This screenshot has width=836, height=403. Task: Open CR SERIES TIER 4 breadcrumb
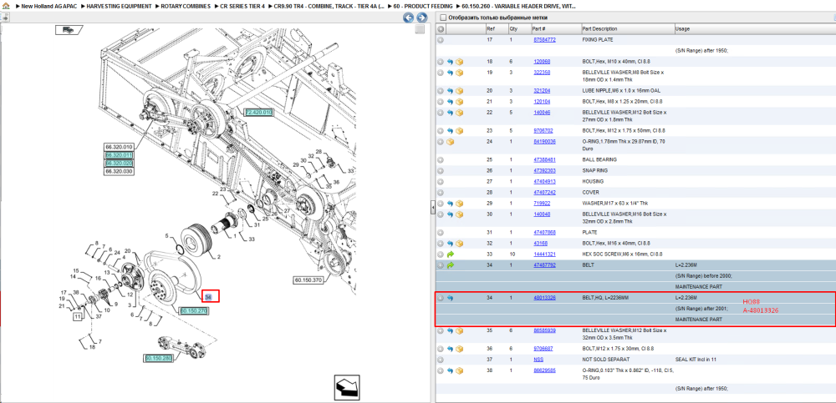point(242,7)
